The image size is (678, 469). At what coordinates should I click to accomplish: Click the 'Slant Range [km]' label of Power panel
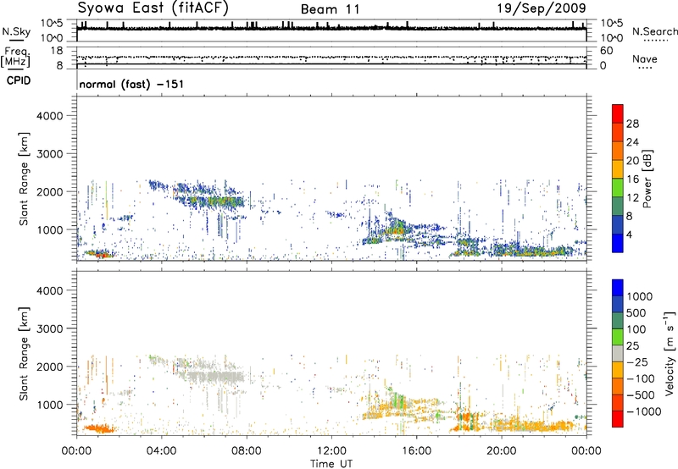(24, 179)
